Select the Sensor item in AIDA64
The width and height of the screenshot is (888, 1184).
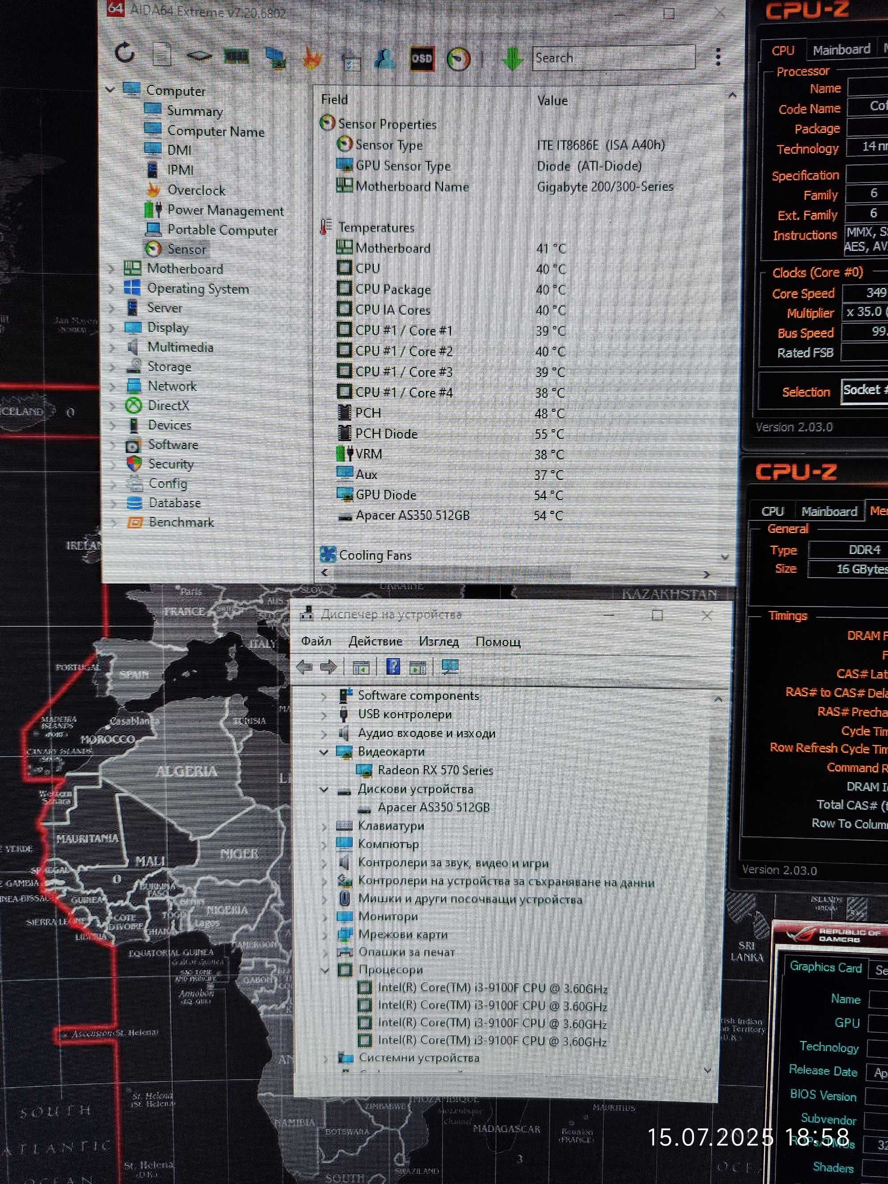pyautogui.click(x=186, y=249)
